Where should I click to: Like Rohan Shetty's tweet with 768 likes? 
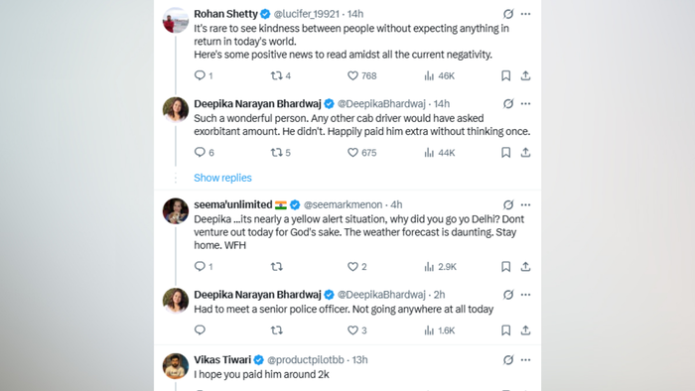[361, 75]
